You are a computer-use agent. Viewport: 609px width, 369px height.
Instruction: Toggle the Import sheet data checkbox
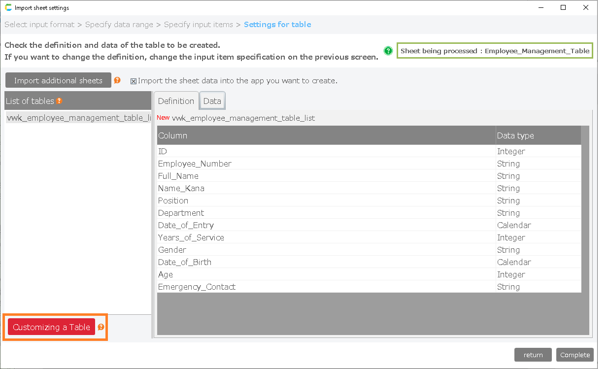[x=134, y=81]
